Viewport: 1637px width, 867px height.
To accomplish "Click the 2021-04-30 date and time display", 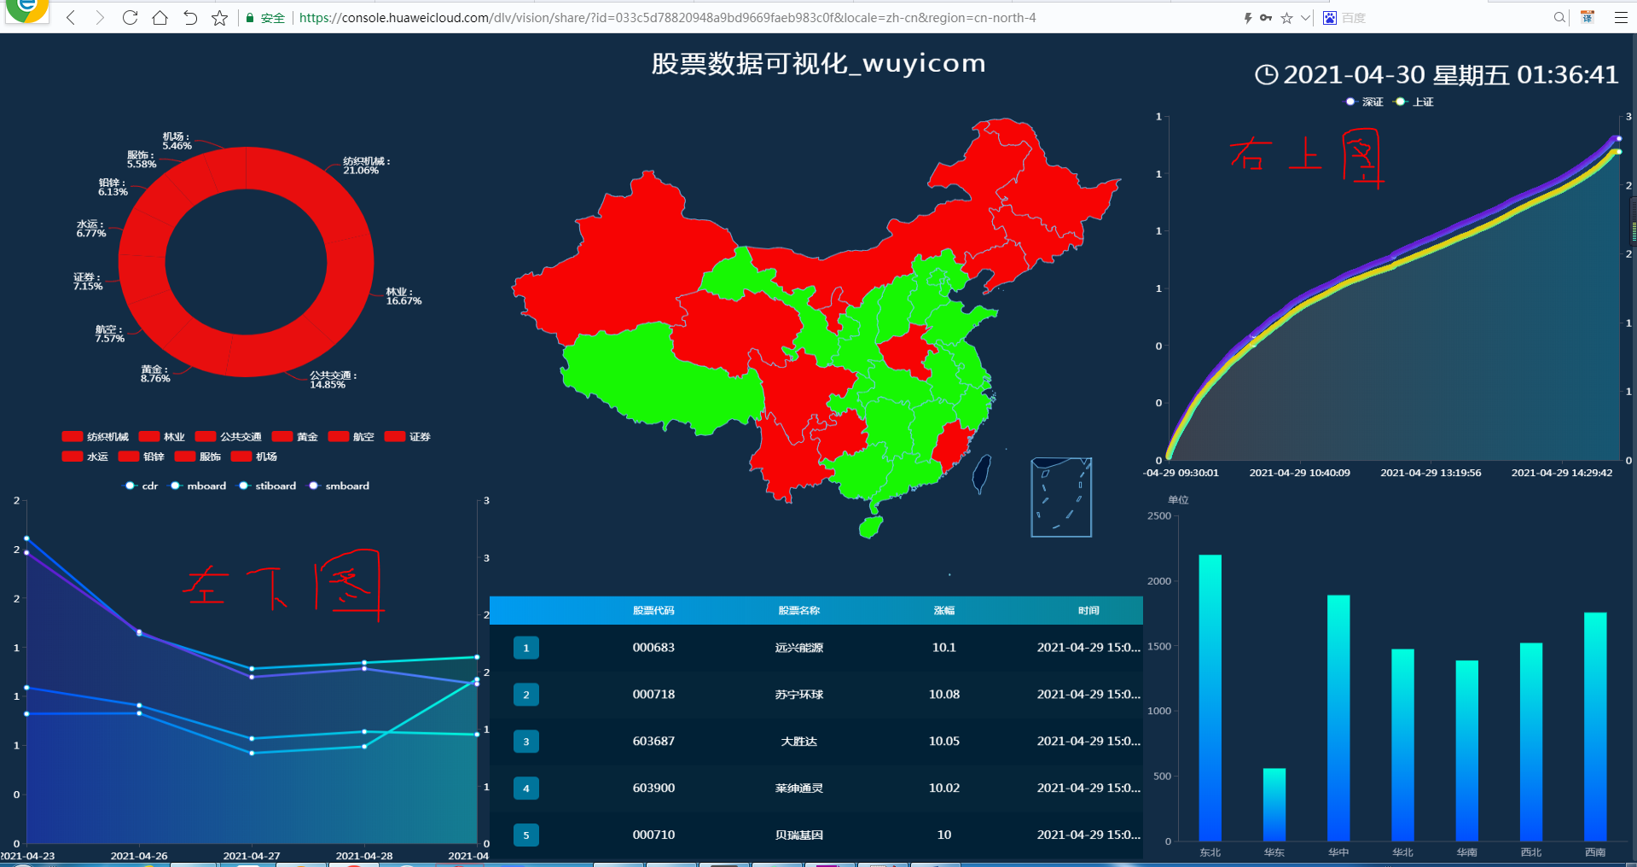I will (x=1437, y=75).
